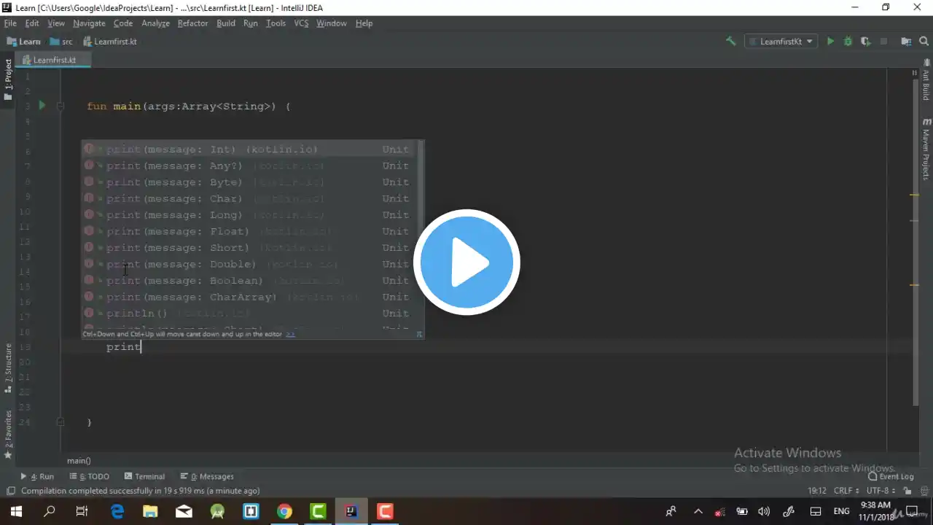Change the UTF-8 file encoding
Screen dimensions: 933x525
click(x=881, y=491)
